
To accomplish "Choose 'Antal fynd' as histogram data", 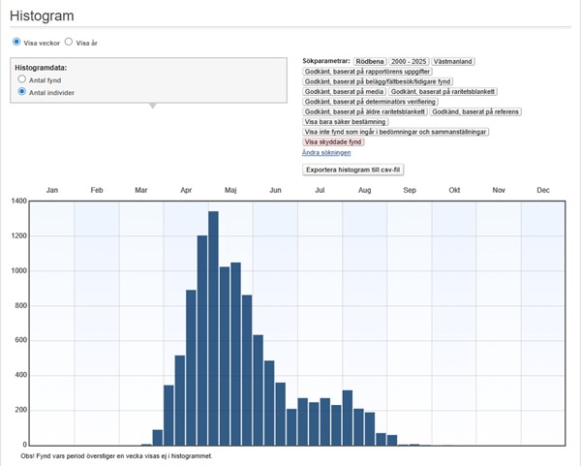I will (22, 80).
